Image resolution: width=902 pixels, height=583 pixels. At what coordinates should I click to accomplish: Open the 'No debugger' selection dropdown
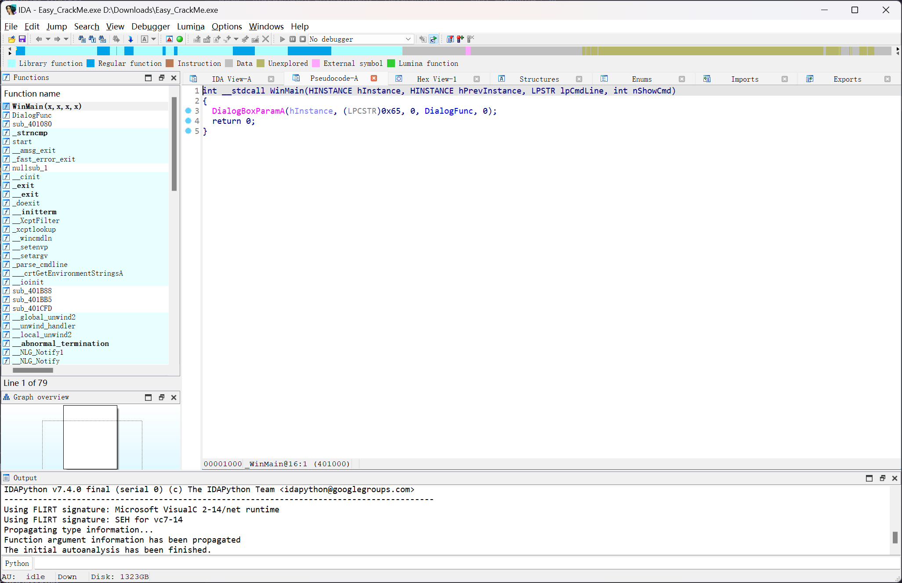click(x=361, y=39)
